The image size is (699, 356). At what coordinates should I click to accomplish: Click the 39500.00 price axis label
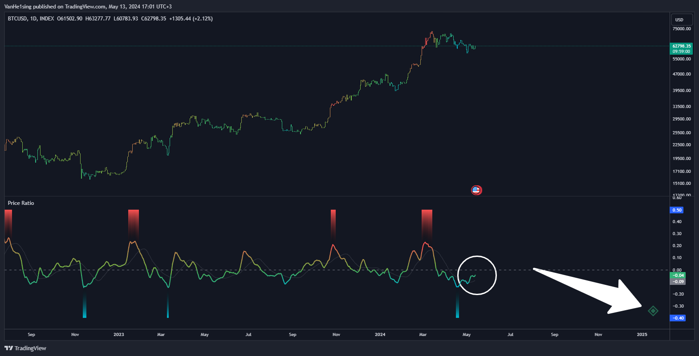tap(682, 91)
